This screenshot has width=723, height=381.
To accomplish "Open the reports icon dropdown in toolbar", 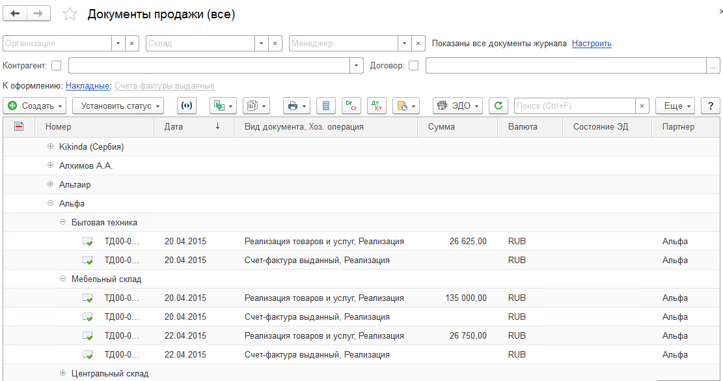I will point(256,106).
